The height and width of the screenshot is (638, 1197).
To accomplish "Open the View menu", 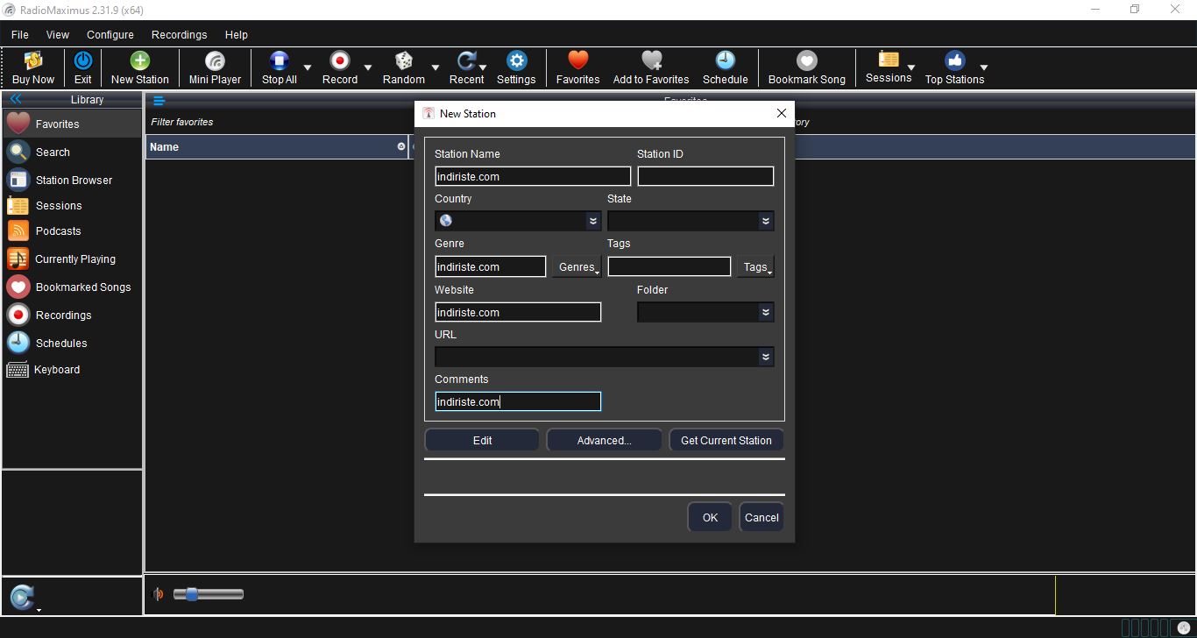I will (58, 34).
